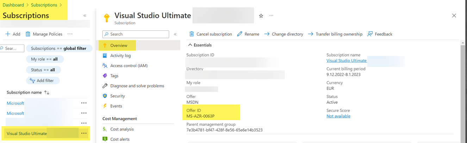Click the subscription key icon in header
Viewport: 467px width, 143px height.
pos(106,18)
